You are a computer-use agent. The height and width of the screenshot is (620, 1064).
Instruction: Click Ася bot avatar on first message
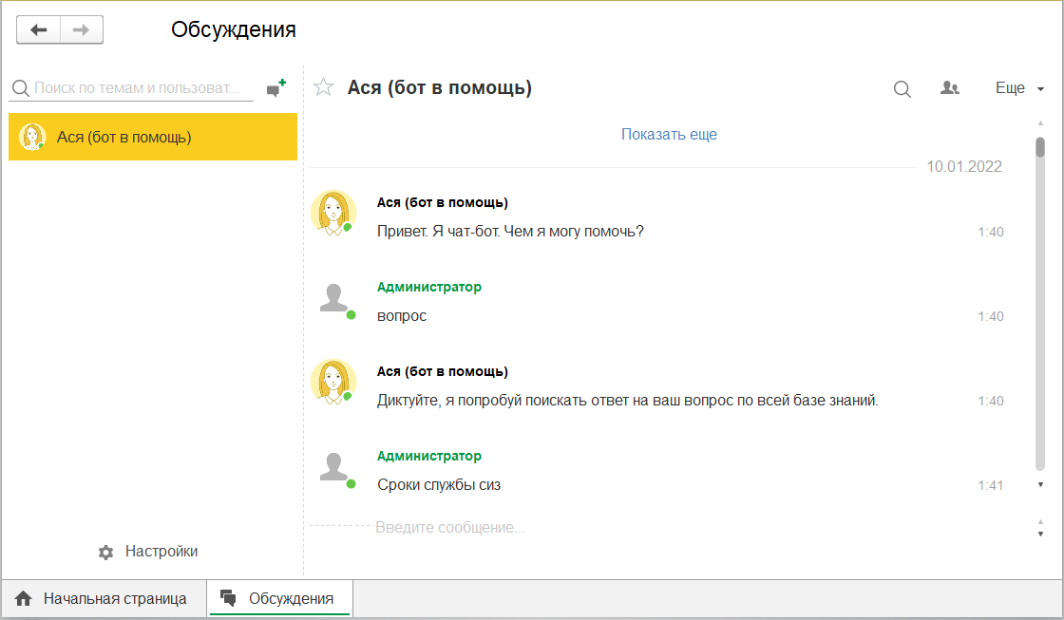[x=332, y=211]
